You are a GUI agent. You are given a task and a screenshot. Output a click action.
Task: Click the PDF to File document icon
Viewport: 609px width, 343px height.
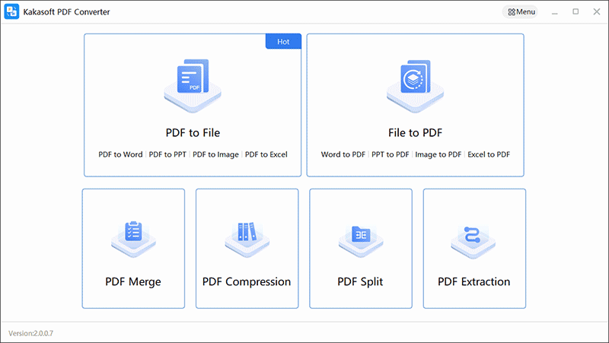coord(193,86)
